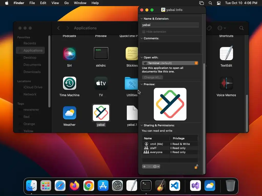The image size is (262, 196).
Task: Open System Settings from the Dock
Action: (x=117, y=186)
